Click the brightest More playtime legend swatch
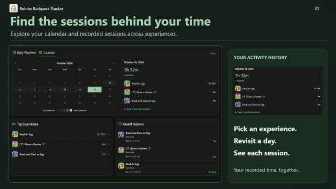336x189 pixels. click(71, 111)
